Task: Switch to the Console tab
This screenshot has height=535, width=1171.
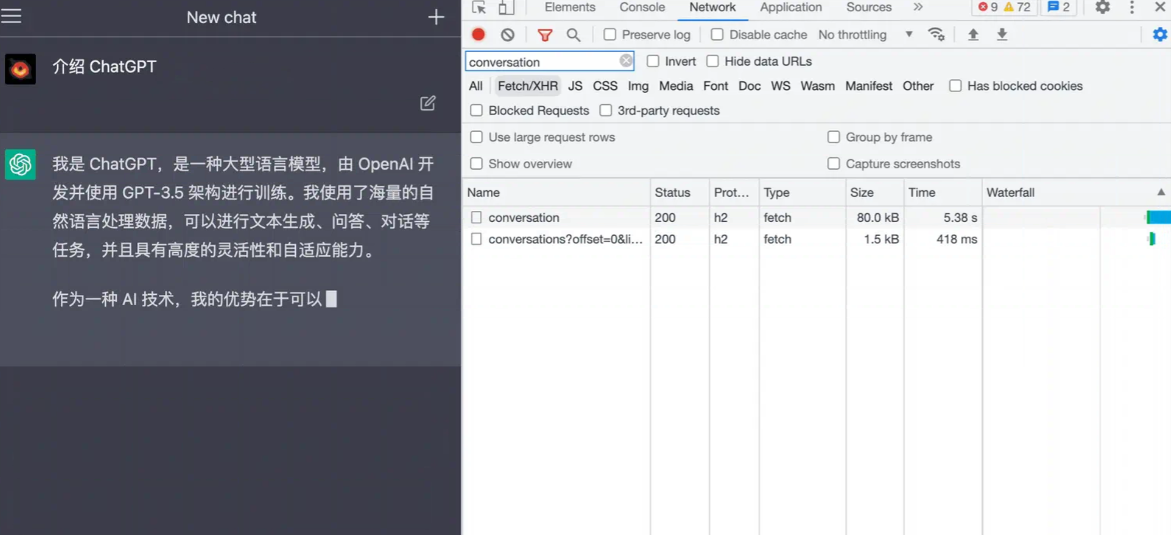Action: click(x=642, y=7)
